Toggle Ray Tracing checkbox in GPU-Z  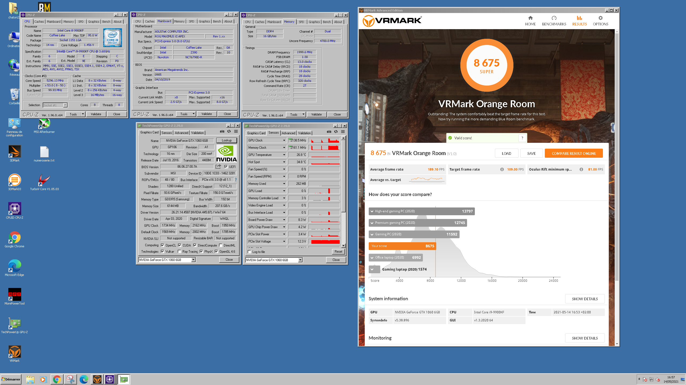179,251
